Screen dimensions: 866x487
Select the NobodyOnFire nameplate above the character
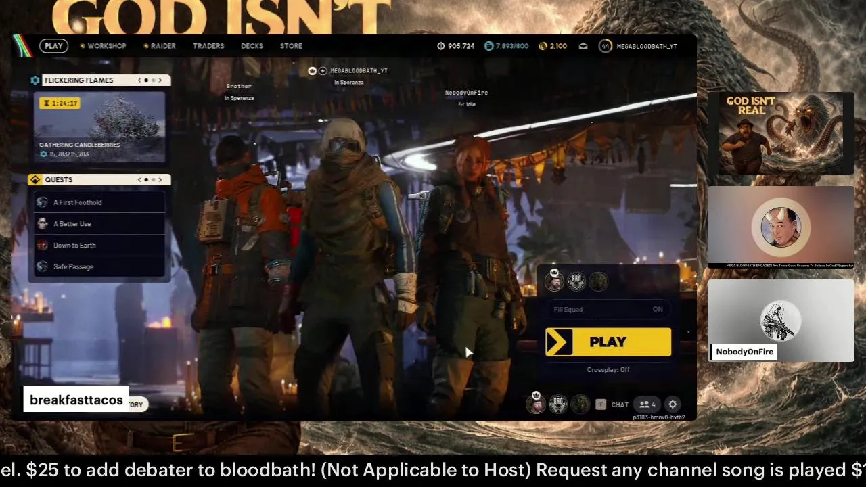466,93
